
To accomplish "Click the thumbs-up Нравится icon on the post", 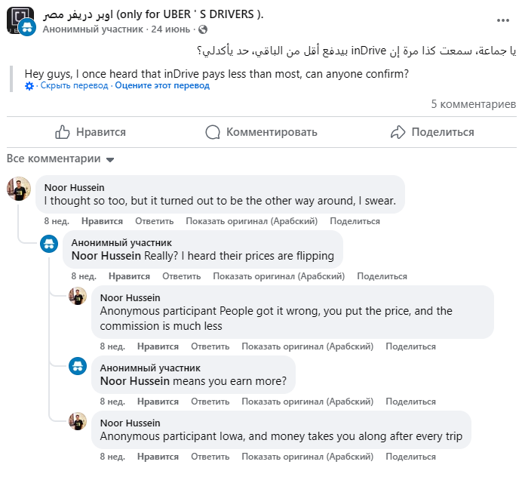I will (63, 132).
